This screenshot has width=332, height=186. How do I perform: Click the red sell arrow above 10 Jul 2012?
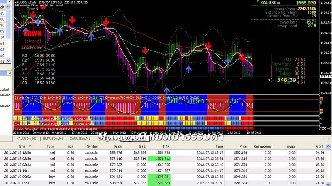242,58
